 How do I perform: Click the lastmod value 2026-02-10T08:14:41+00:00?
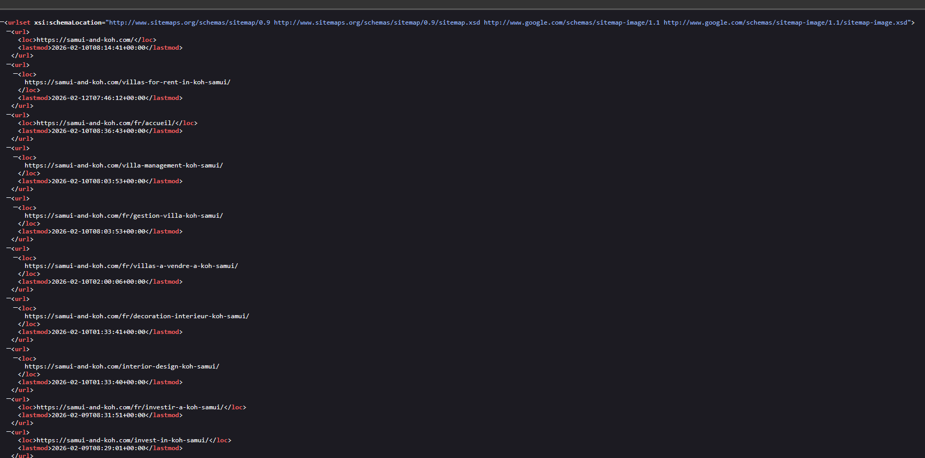99,48
